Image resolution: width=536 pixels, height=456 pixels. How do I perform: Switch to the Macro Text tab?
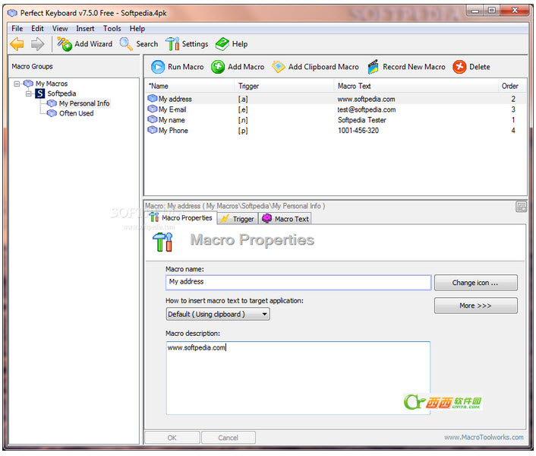(x=285, y=219)
